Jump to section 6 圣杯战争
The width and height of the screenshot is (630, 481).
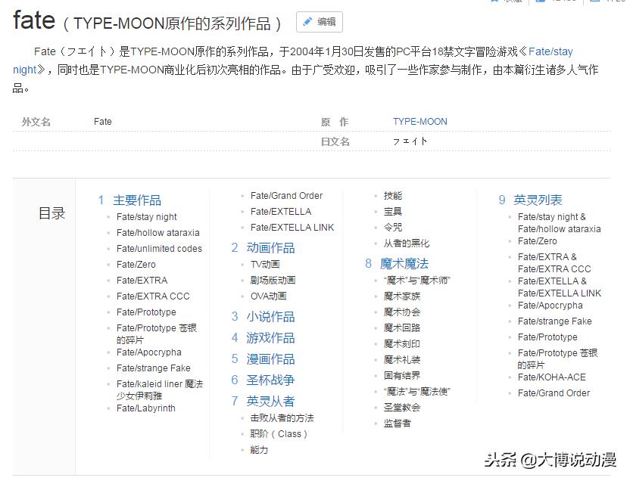coord(270,380)
